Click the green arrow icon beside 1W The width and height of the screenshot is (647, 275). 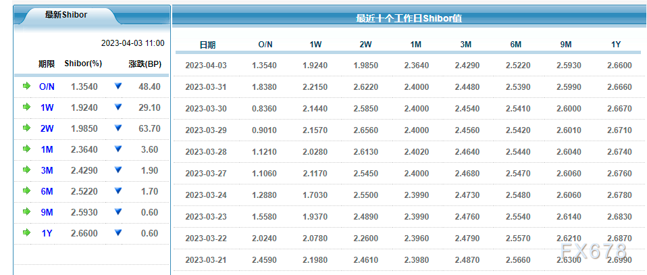coord(27,107)
